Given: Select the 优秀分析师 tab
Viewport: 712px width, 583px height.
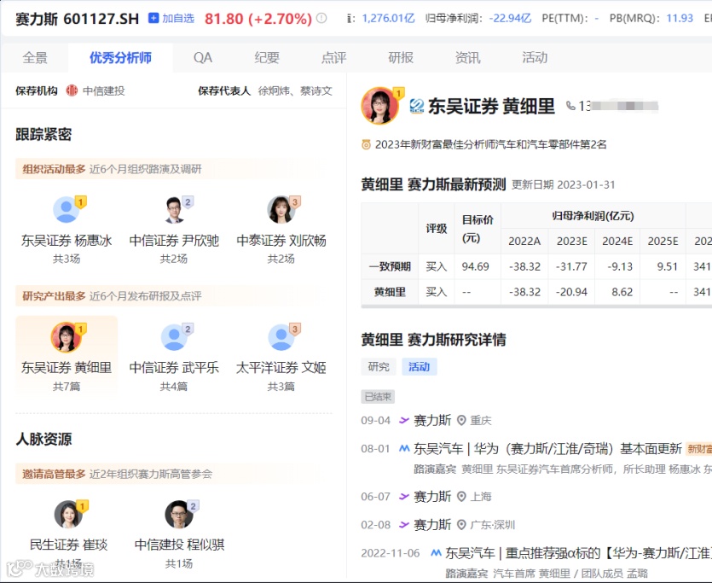Looking at the screenshot, I should click(120, 58).
